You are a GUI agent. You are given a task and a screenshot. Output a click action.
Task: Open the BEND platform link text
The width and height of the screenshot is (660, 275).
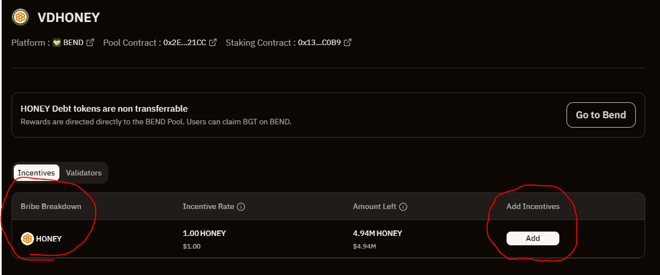pyautogui.click(x=74, y=42)
